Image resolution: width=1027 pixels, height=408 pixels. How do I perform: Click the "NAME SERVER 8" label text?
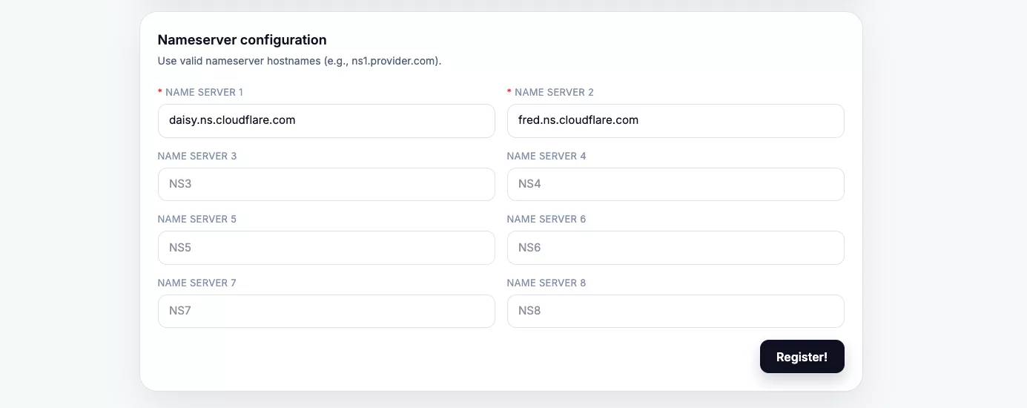click(546, 283)
